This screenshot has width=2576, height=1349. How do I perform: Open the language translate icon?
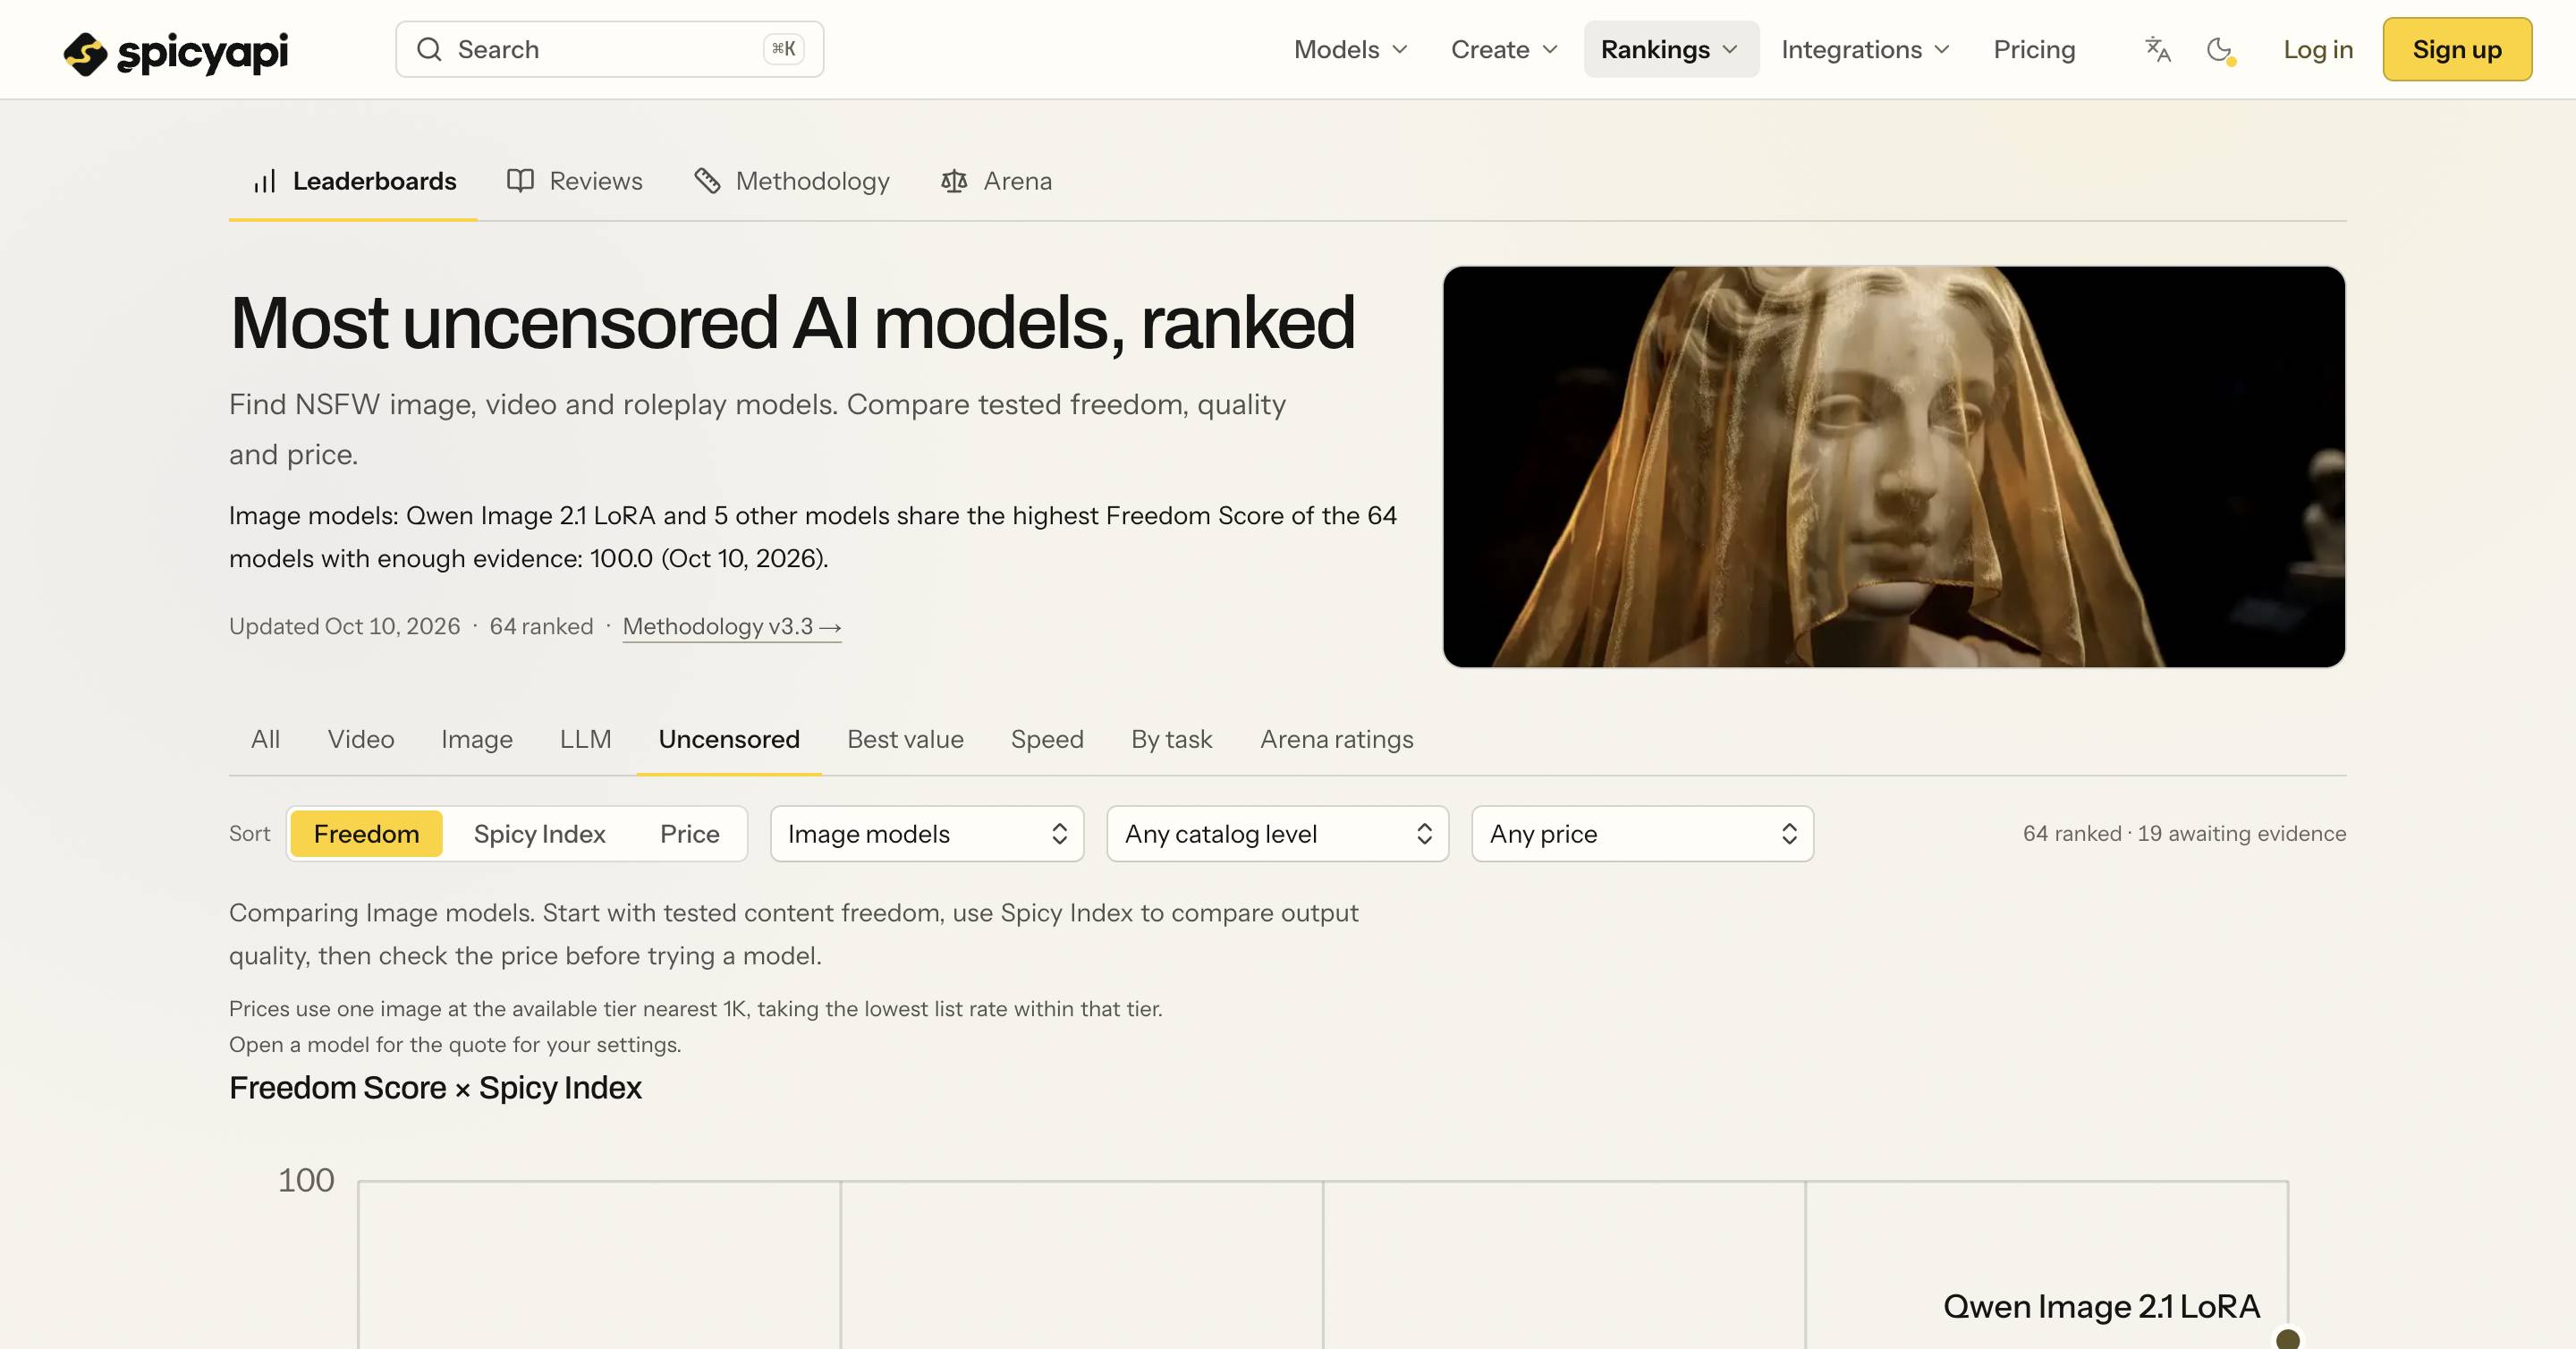click(2158, 49)
